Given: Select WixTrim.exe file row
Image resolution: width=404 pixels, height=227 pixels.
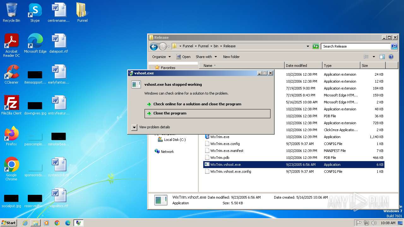Looking at the screenshot, I should tap(294, 137).
